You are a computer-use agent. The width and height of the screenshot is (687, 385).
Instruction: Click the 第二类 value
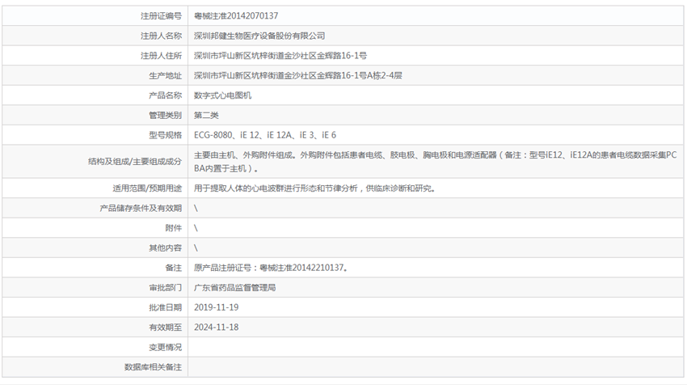pyautogui.click(x=206, y=116)
